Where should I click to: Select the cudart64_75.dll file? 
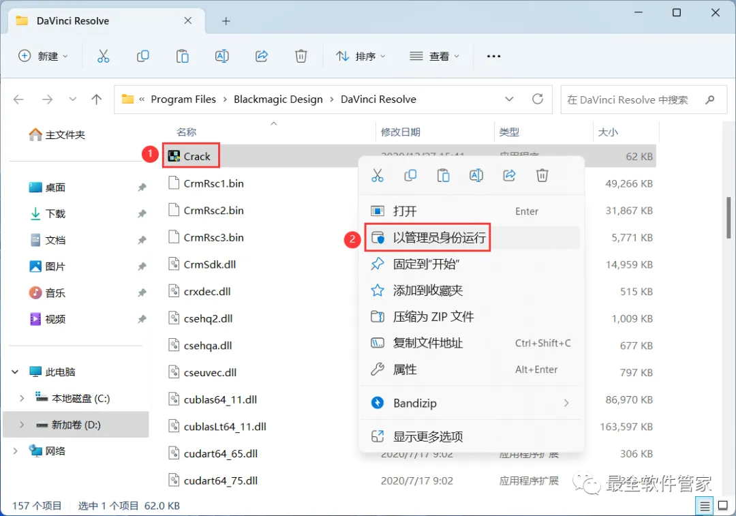tap(213, 481)
